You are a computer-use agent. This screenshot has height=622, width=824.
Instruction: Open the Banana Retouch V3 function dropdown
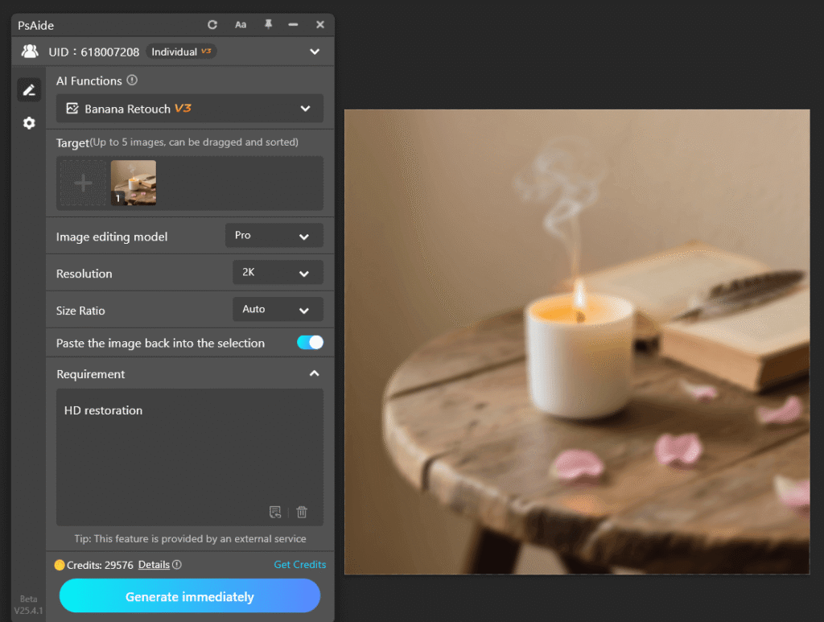(306, 108)
